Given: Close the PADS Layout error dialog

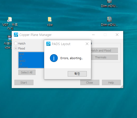Looking at the screenshot, I should (87, 44).
